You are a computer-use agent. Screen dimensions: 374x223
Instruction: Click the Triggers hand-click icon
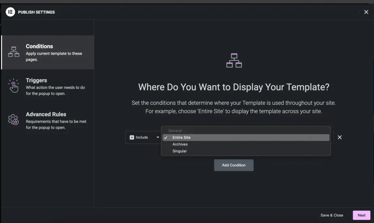click(x=14, y=85)
